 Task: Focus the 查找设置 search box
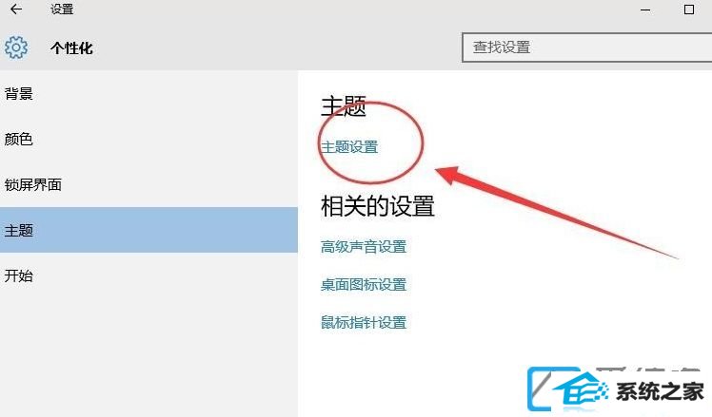(586, 47)
